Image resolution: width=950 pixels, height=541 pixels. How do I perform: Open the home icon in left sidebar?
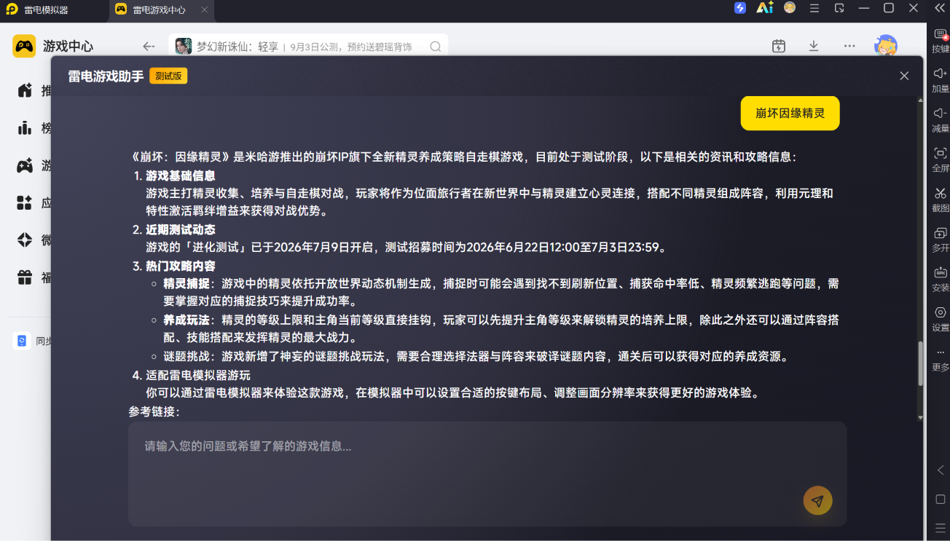[25, 90]
